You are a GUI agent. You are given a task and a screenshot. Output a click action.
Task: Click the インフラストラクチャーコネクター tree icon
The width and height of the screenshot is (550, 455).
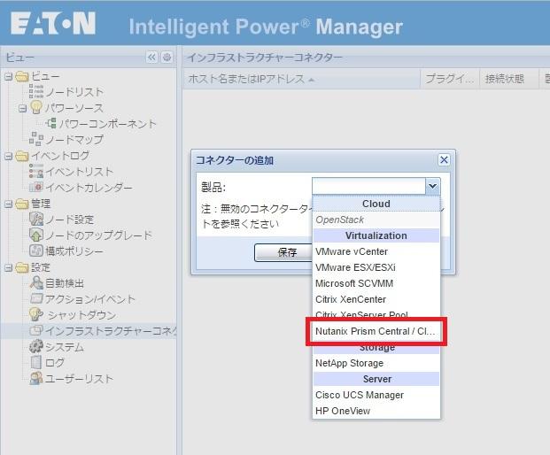pyautogui.click(x=36, y=330)
